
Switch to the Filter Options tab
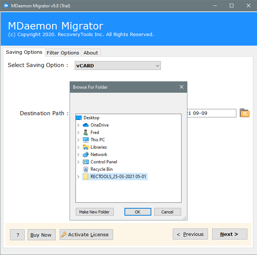63,53
